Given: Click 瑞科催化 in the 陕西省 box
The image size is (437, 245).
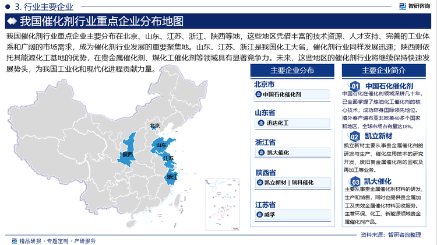Looking at the screenshot, I should (302, 183).
